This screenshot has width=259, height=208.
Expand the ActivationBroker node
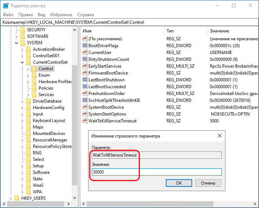(x=22, y=49)
